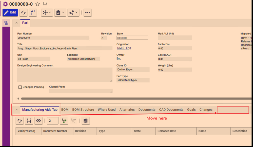
Task: Check the Changes Pending checkbox
Action: pyautogui.click(x=20, y=87)
